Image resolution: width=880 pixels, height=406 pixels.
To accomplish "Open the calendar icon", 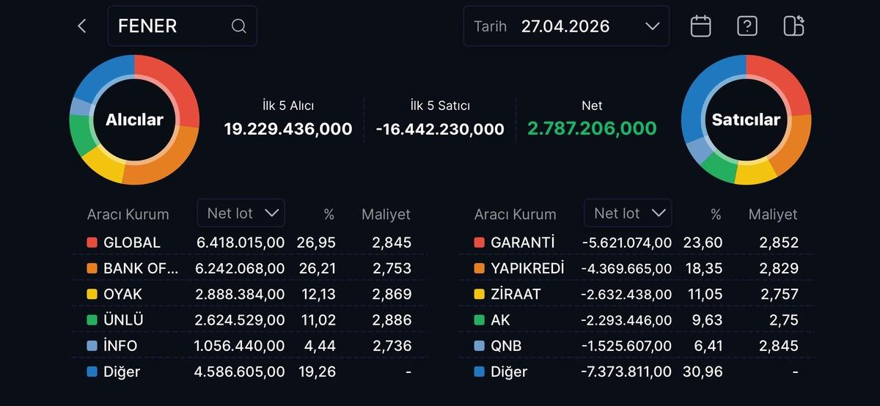I will [700, 26].
